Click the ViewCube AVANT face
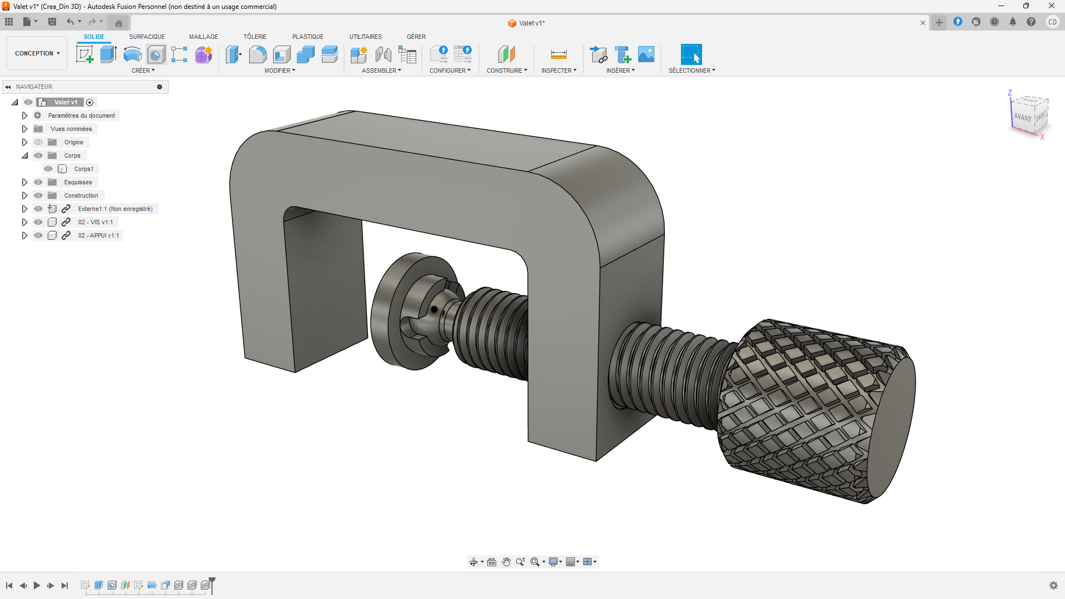The height and width of the screenshot is (599, 1065). (1022, 117)
